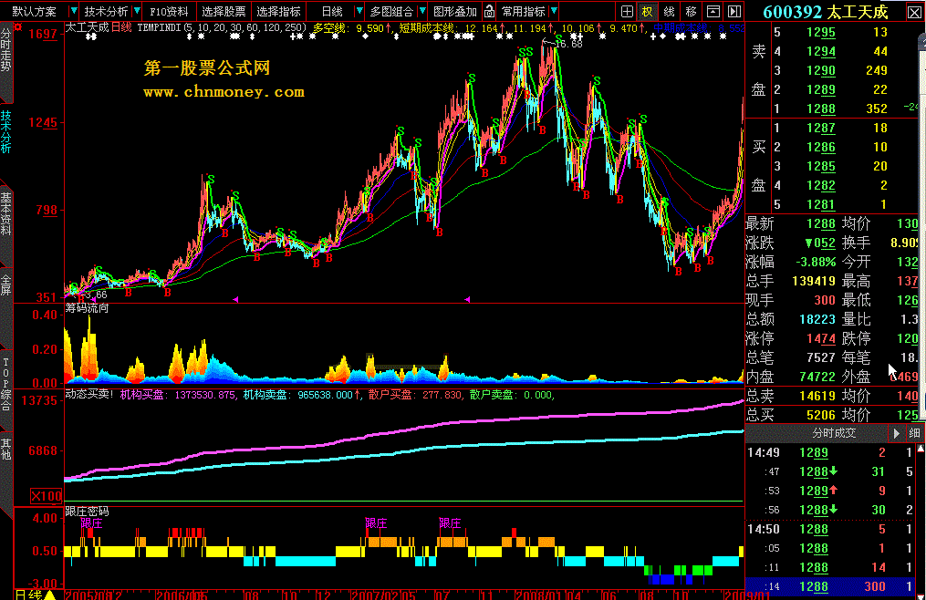This screenshot has width=926, height=600.
Task: Click the 多图组合 toolbar button
Action: 391,11
